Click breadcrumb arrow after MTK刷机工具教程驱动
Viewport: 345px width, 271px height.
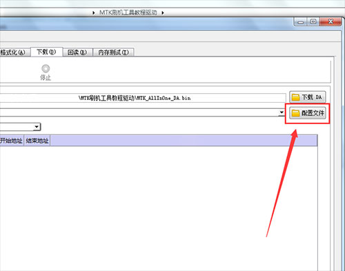(163, 12)
